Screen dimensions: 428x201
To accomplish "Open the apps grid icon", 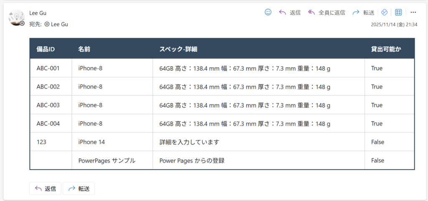I will pyautogui.click(x=398, y=13).
